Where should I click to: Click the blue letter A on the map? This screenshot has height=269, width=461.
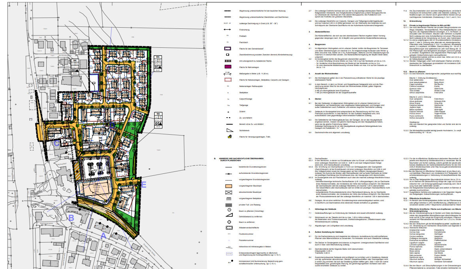pos(103,236)
